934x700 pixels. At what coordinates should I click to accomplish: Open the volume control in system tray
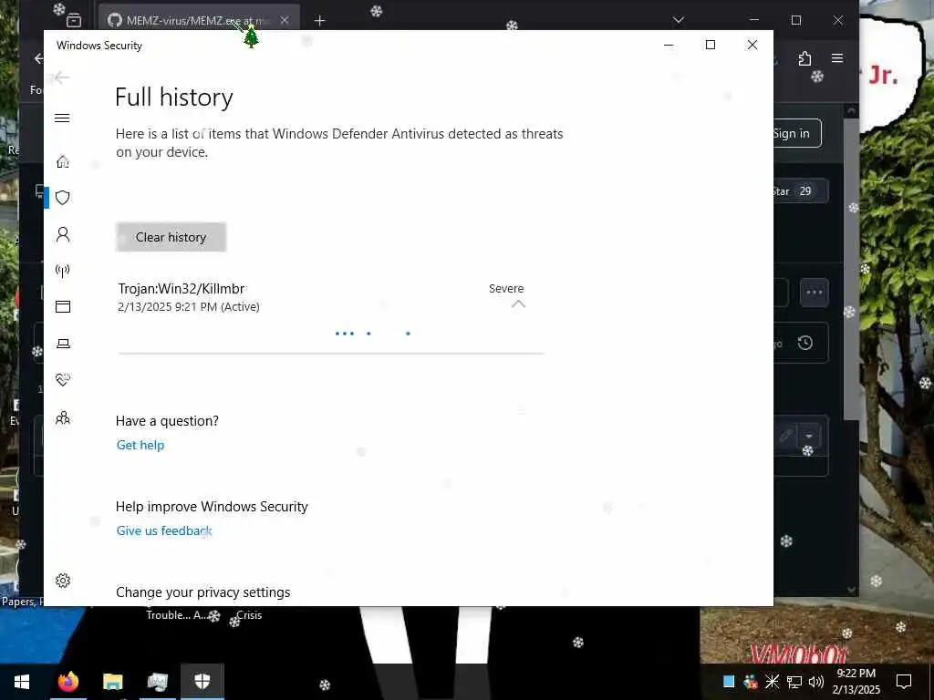coord(816,682)
